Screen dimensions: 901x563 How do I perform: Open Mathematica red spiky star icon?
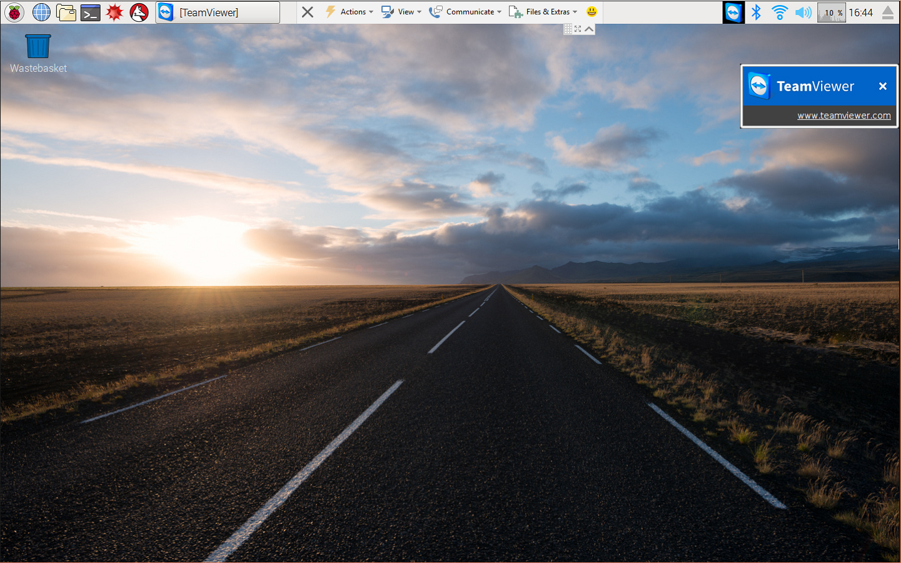tap(114, 12)
